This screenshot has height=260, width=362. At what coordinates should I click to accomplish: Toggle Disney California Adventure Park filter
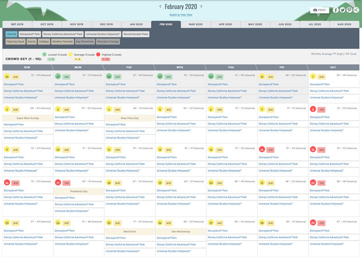coord(63,34)
